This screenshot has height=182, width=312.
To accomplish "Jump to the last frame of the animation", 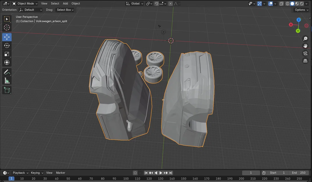I will coord(171,173).
